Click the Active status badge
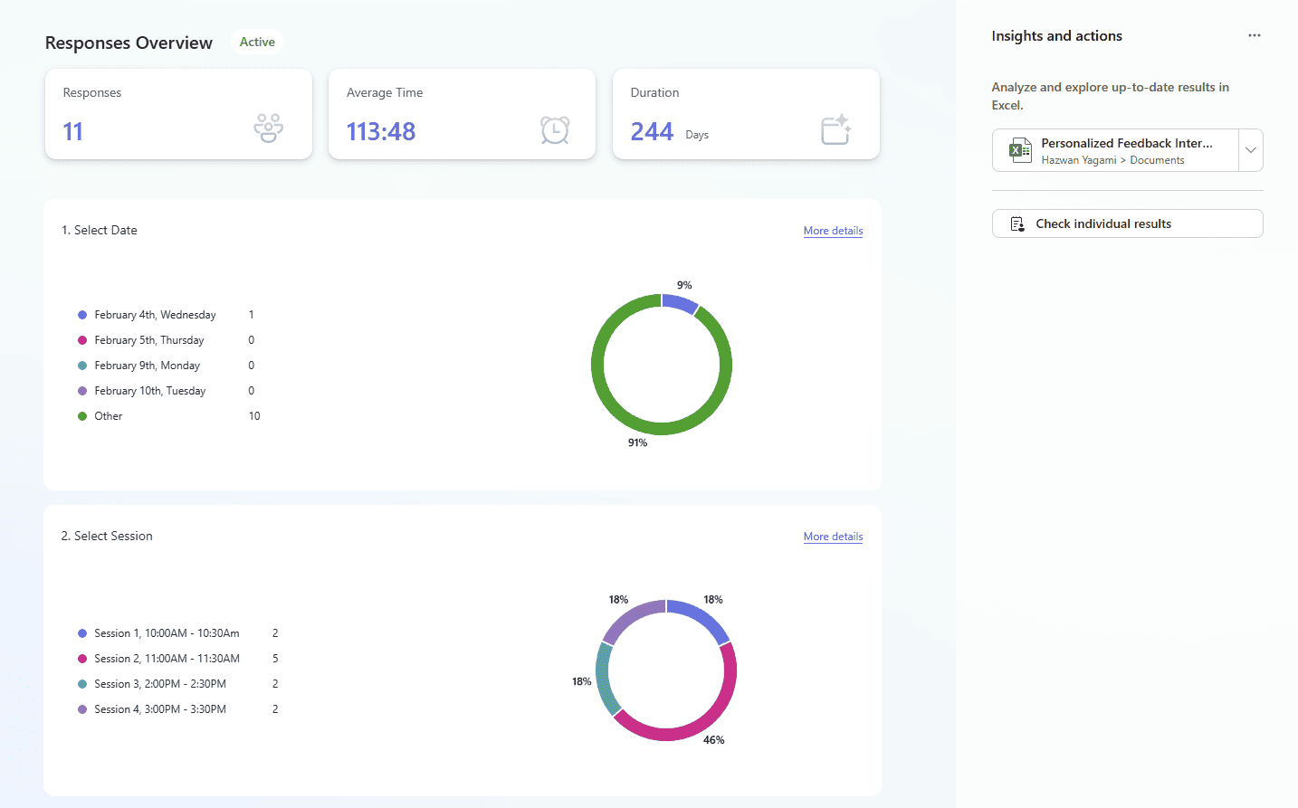 point(257,42)
